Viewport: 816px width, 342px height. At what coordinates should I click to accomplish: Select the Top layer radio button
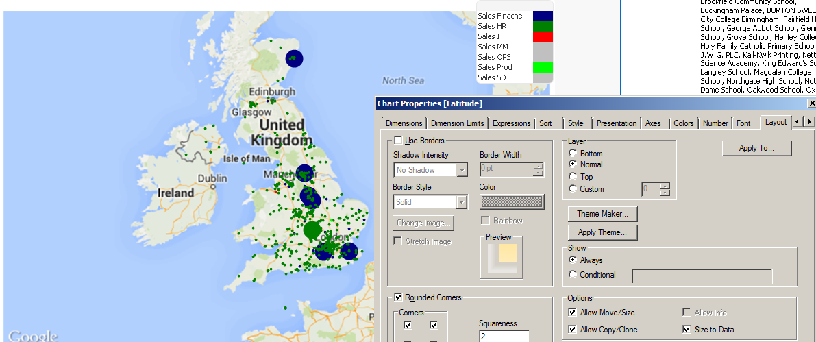573,177
